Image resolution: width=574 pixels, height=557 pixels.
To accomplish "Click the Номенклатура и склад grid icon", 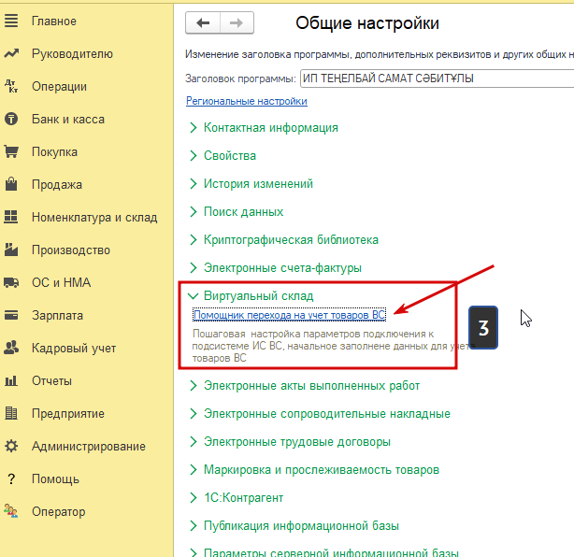I will 11,217.
